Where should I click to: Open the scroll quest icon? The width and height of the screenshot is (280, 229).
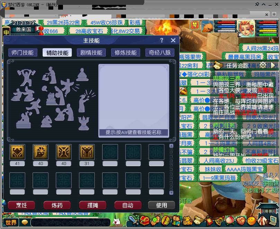click(198, 221)
